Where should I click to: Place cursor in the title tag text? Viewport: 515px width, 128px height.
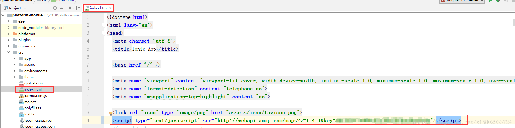(x=144, y=49)
